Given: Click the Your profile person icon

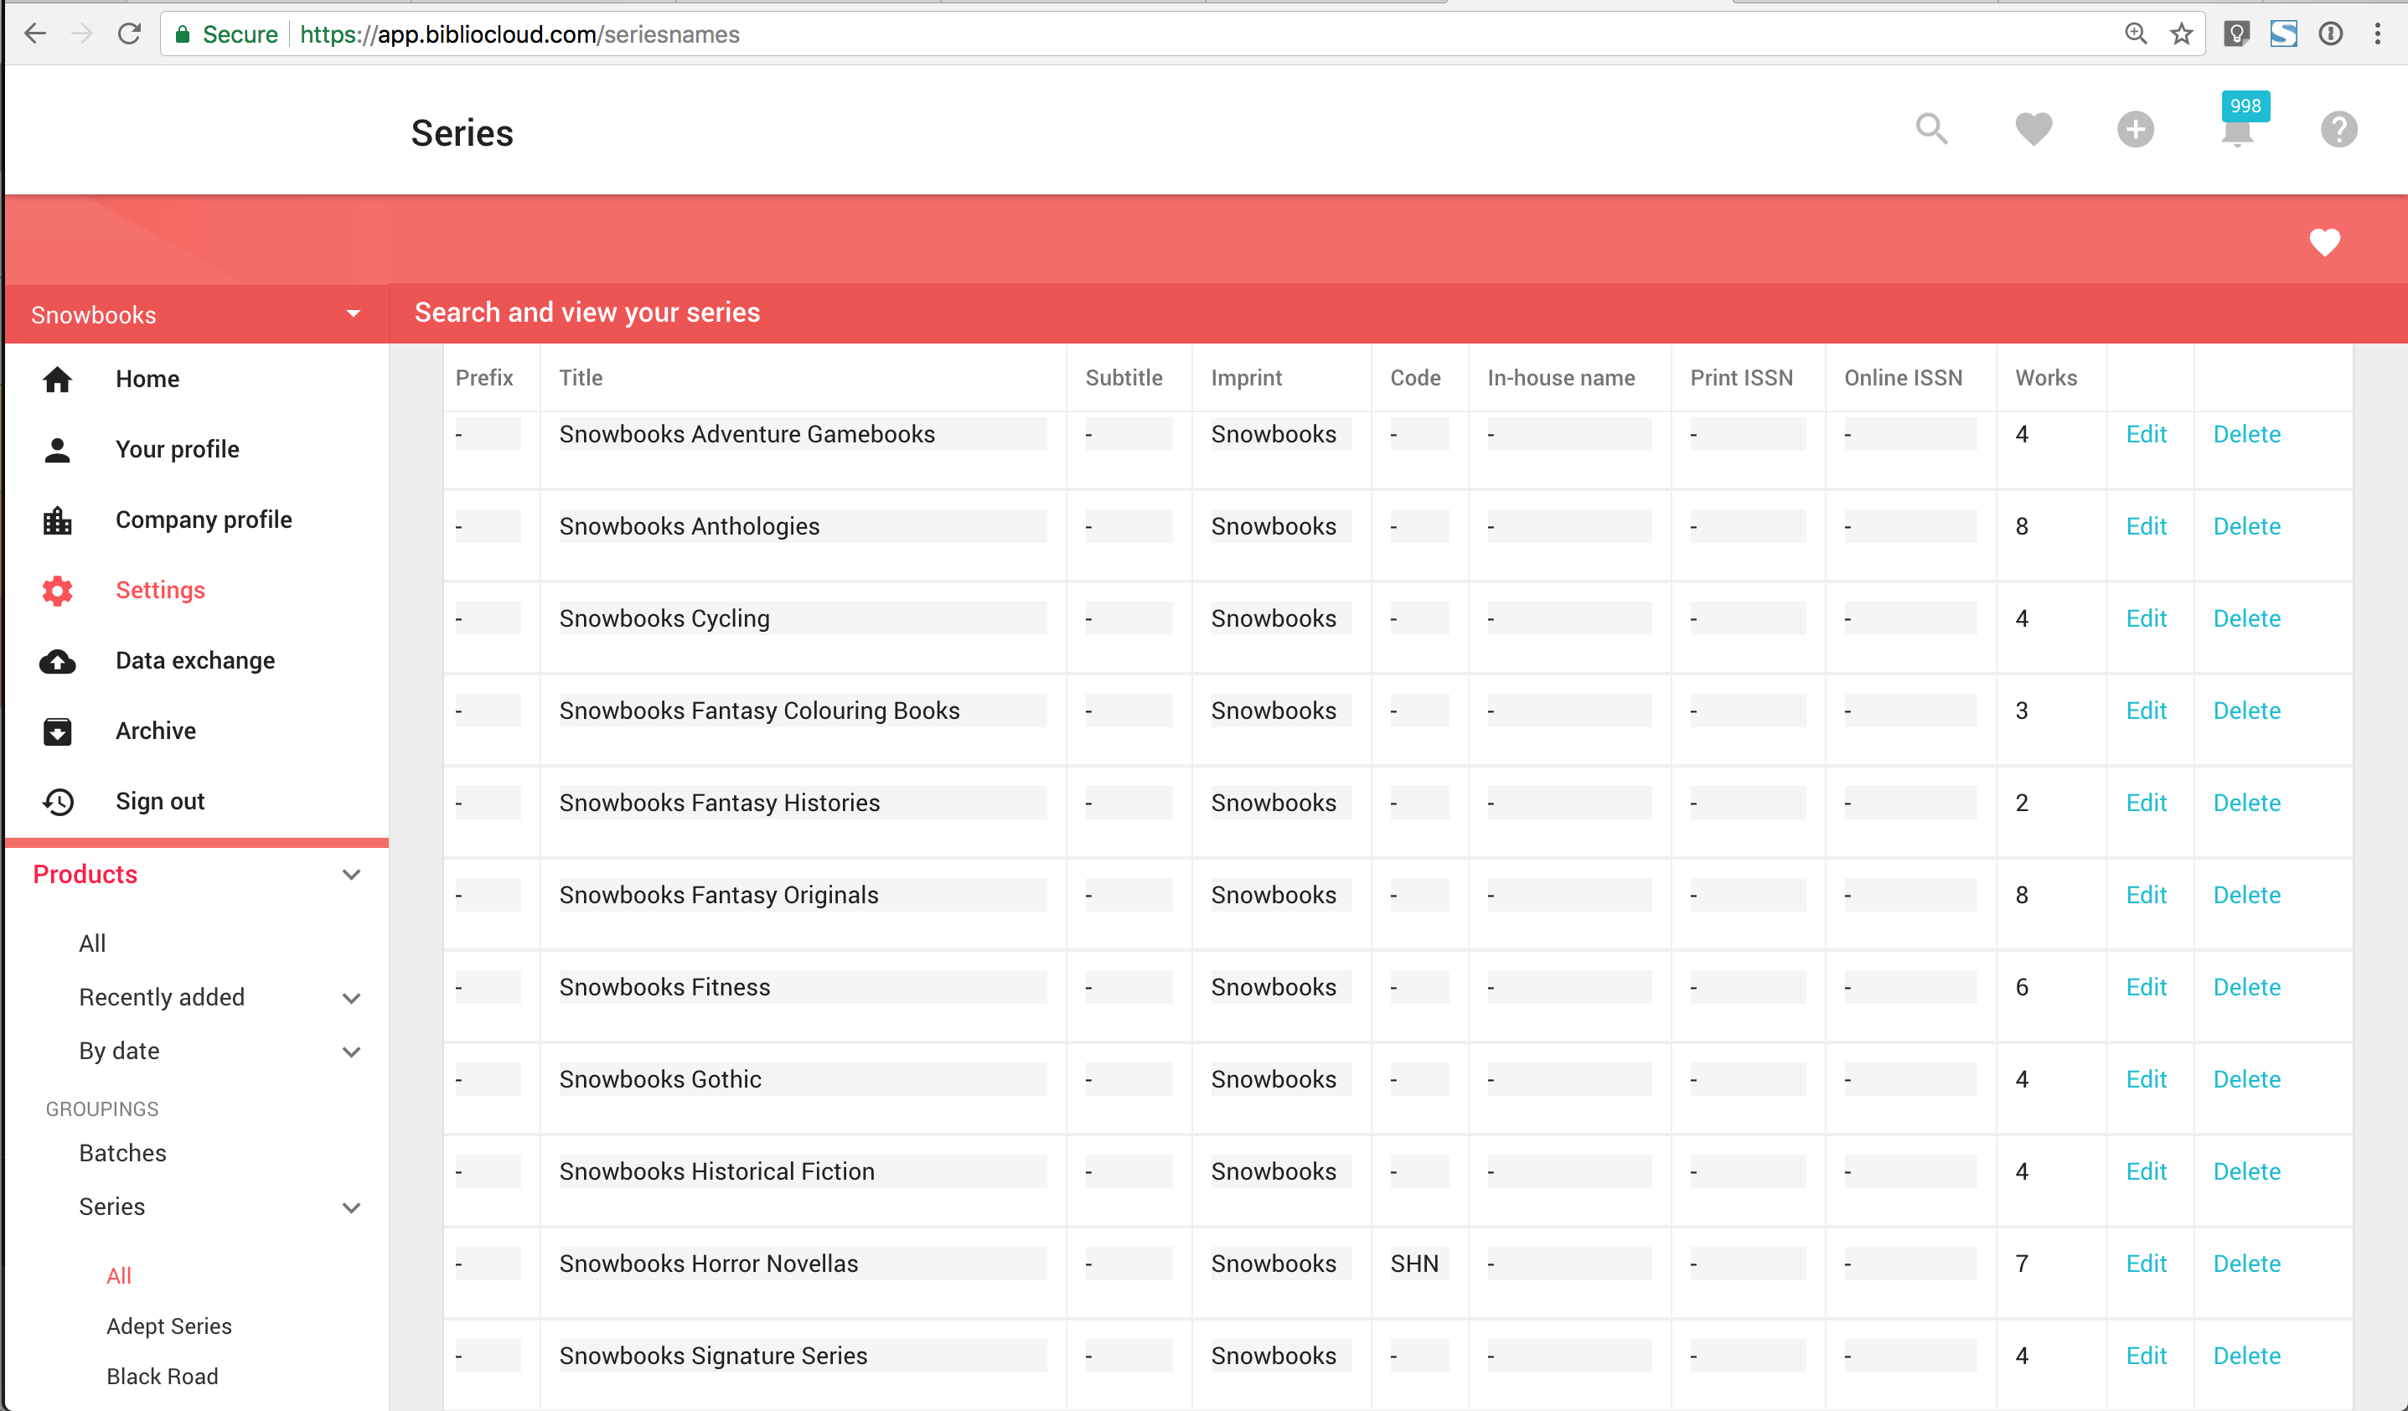Looking at the screenshot, I should tap(57, 449).
